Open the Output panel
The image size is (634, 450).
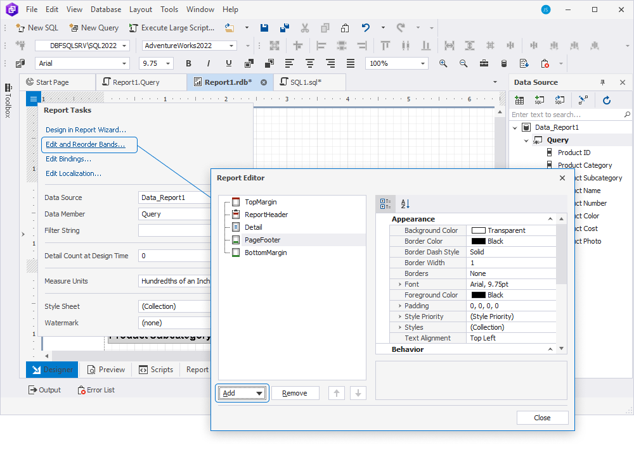[x=44, y=391]
